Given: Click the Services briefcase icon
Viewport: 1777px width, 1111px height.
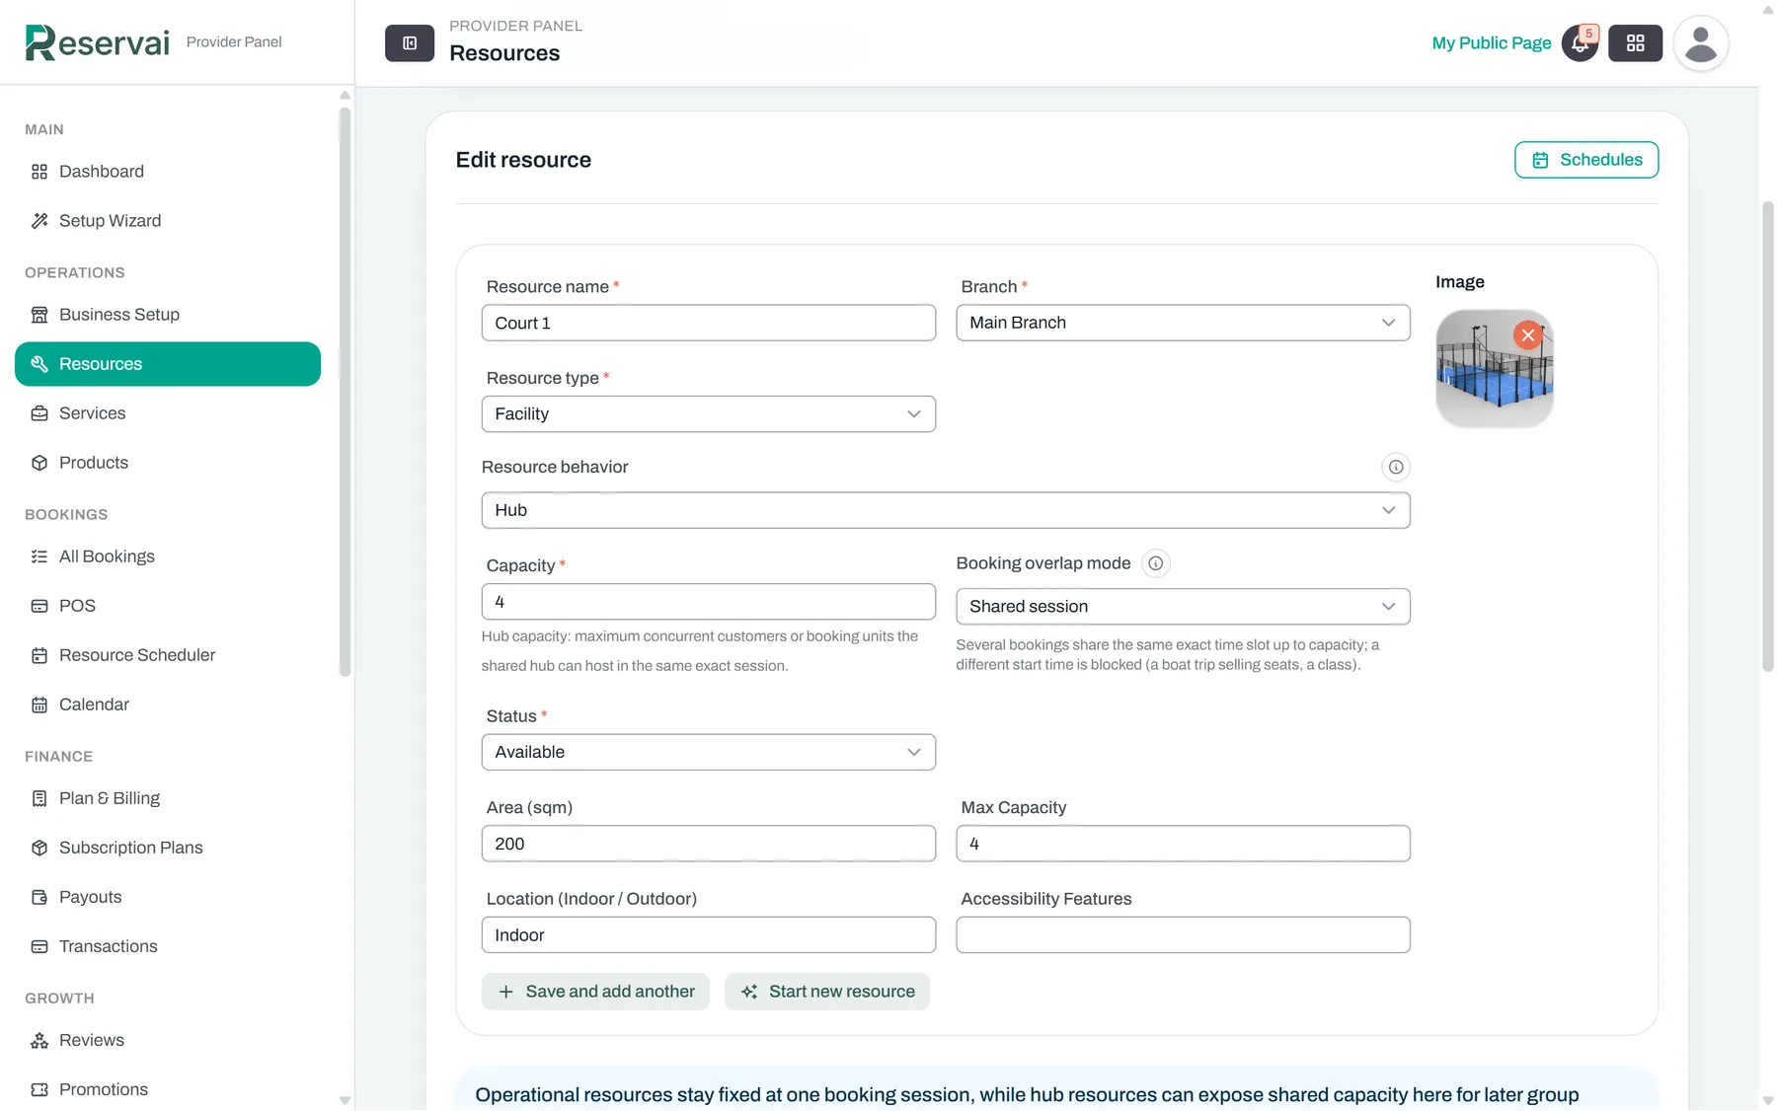Looking at the screenshot, I should pyautogui.click(x=39, y=413).
